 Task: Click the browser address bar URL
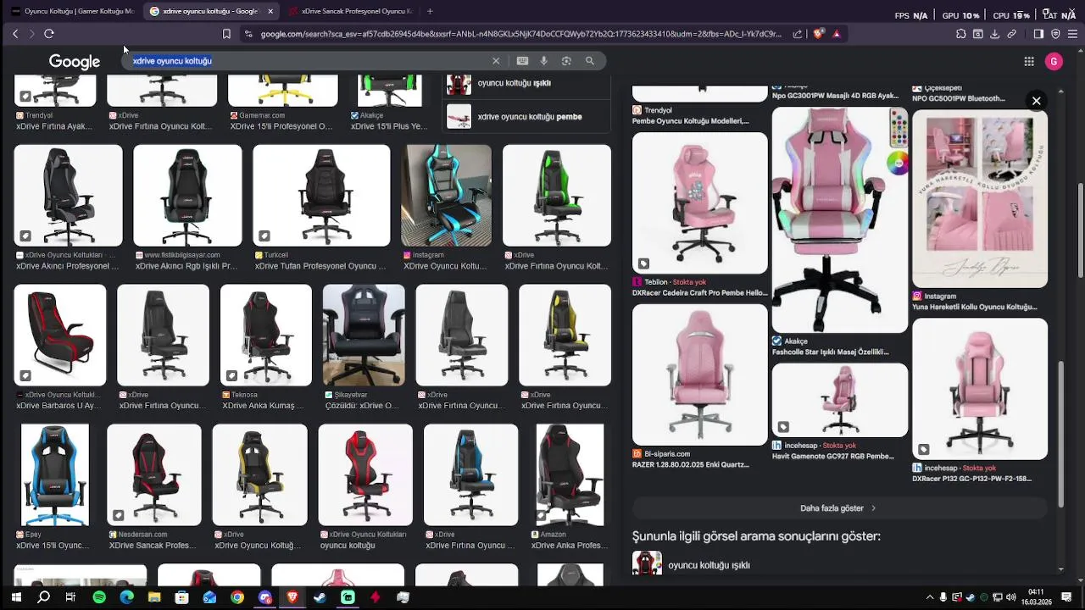click(520, 34)
